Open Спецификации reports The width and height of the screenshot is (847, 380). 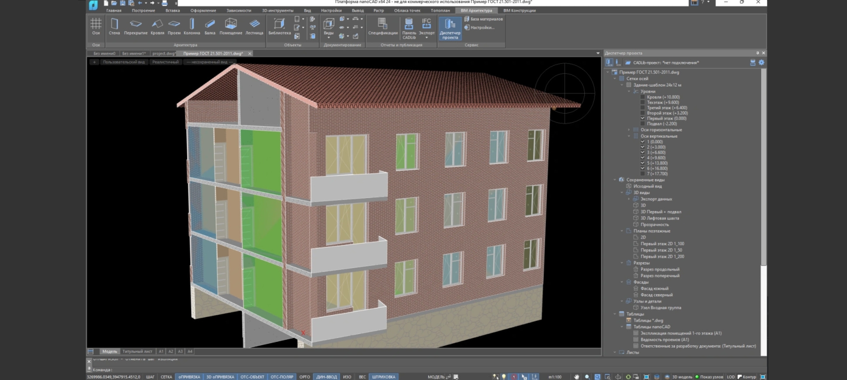[383, 27]
